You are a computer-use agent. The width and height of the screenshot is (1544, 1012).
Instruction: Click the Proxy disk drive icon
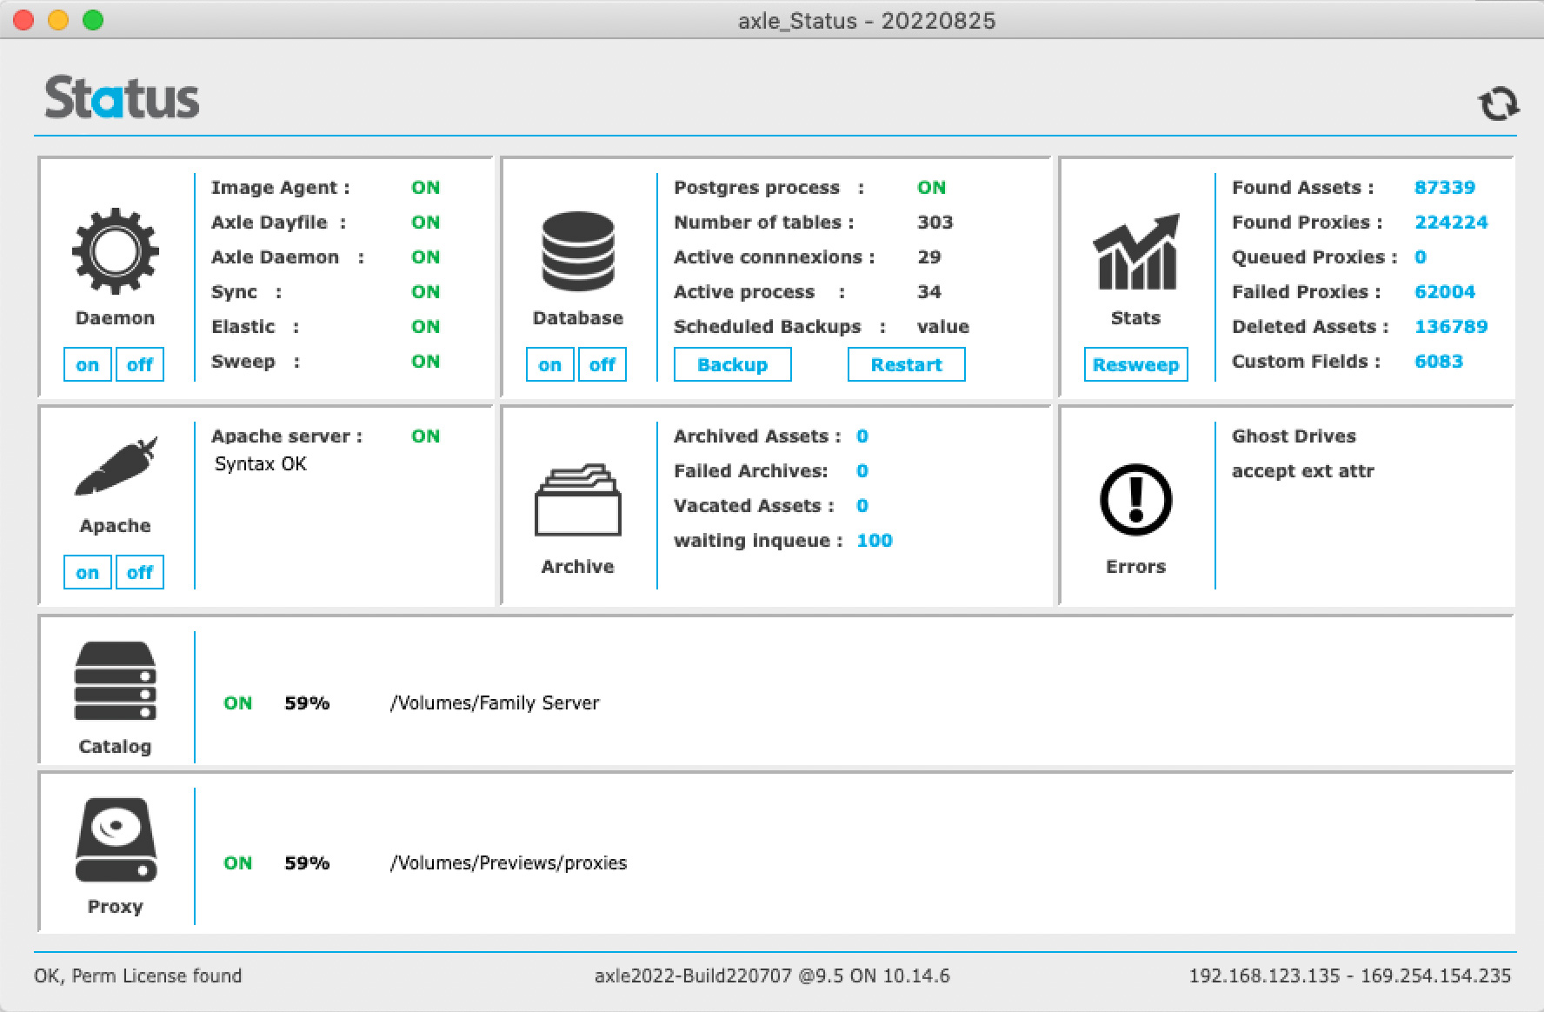[116, 840]
